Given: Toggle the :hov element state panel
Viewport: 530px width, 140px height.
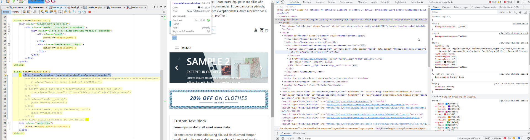Looking at the screenshot, I should pyautogui.click(x=502, y=12).
